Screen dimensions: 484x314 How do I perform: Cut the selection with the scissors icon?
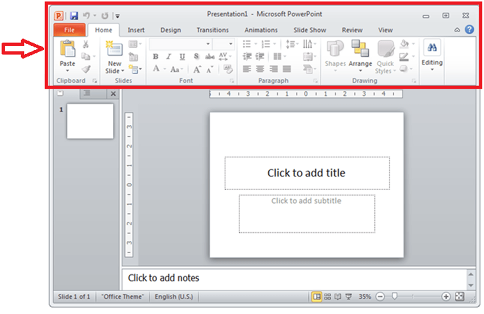point(86,44)
